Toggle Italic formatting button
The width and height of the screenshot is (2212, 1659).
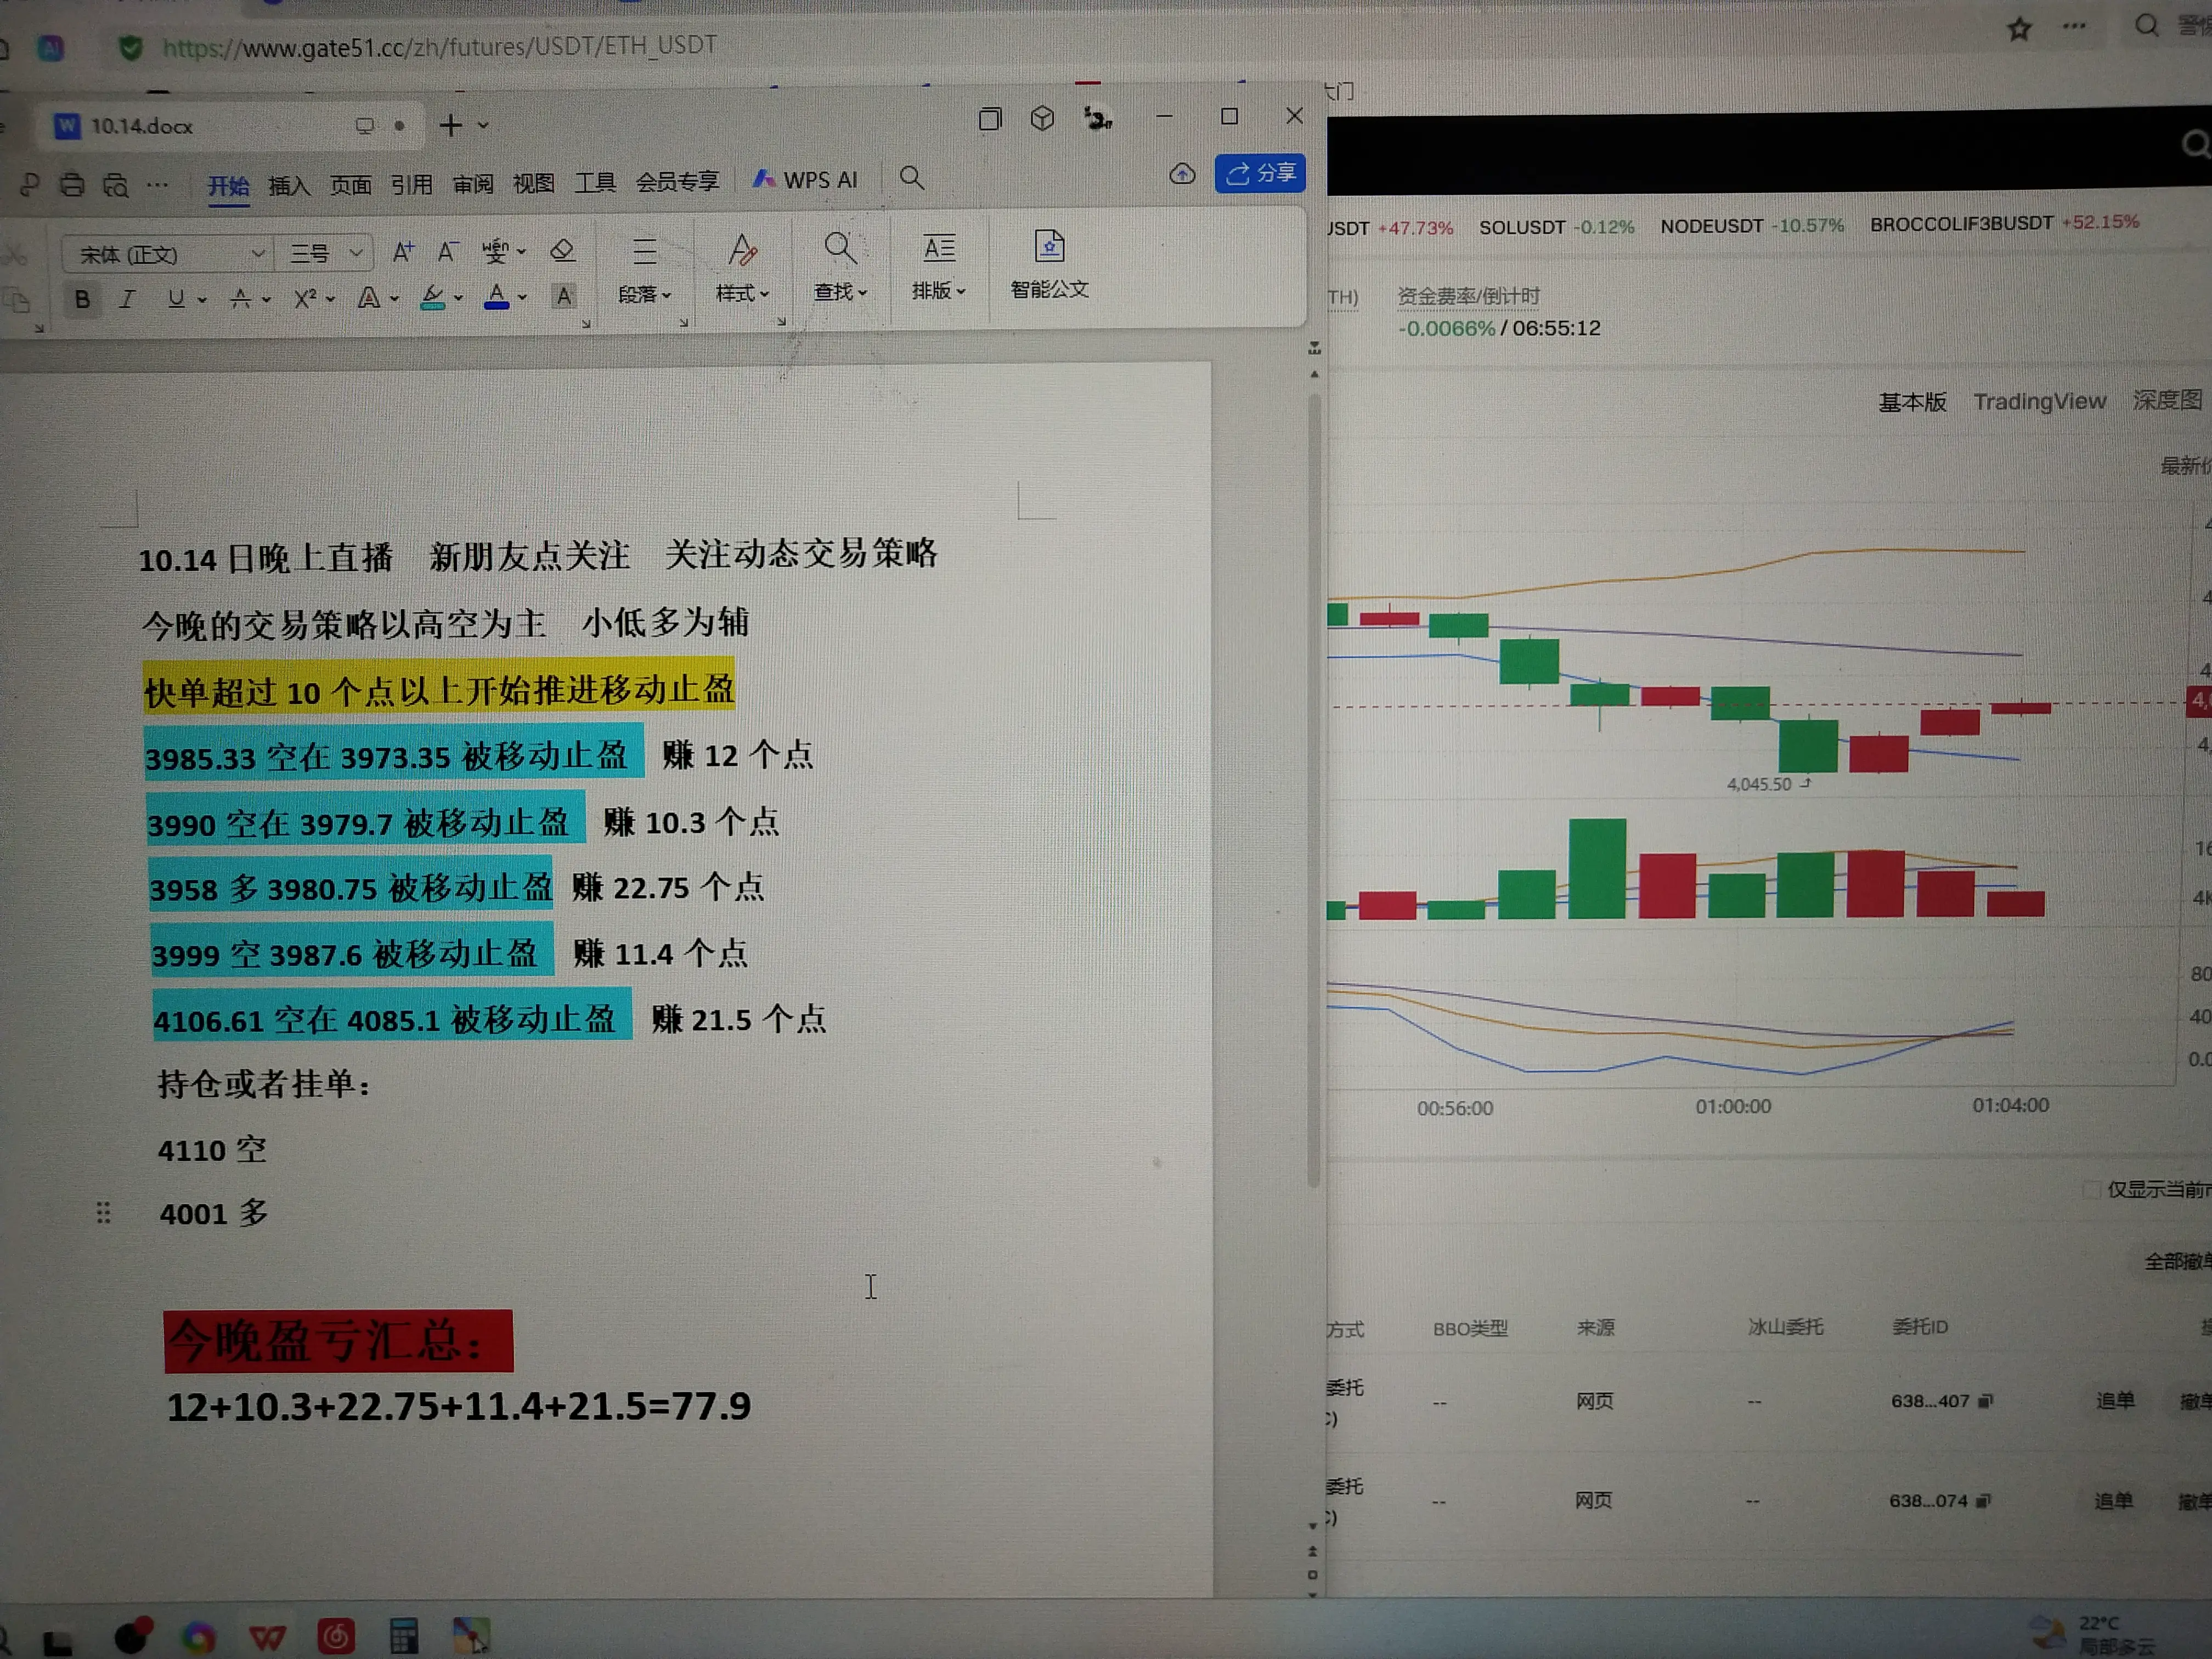(x=127, y=299)
